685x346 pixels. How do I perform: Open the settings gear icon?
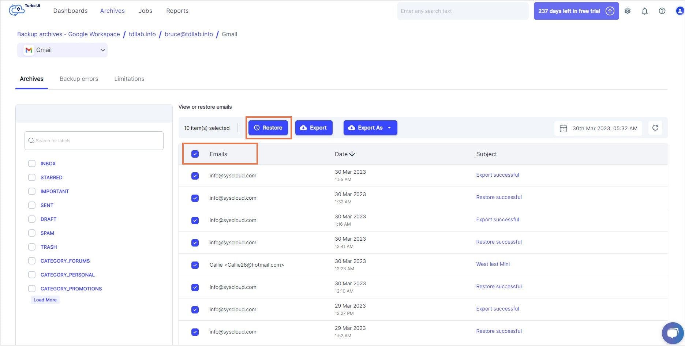click(628, 11)
